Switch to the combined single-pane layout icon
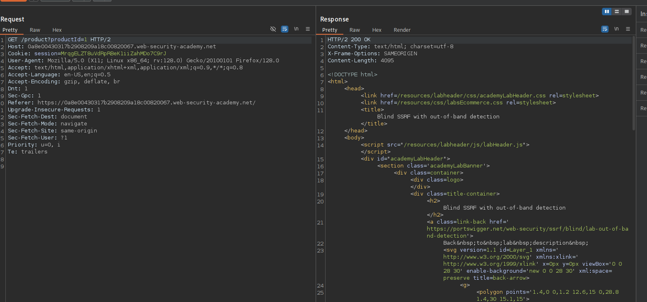 pyautogui.click(x=627, y=12)
